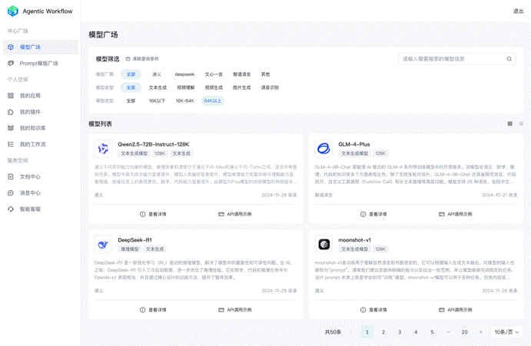The height and width of the screenshot is (346, 531).
Task: Open the 我的应用 sidebar icon
Action: click(x=11, y=96)
